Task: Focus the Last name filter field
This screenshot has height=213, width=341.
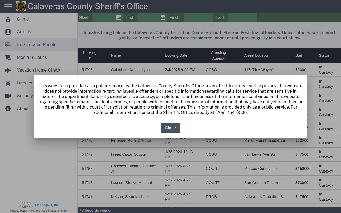Action: point(242,18)
